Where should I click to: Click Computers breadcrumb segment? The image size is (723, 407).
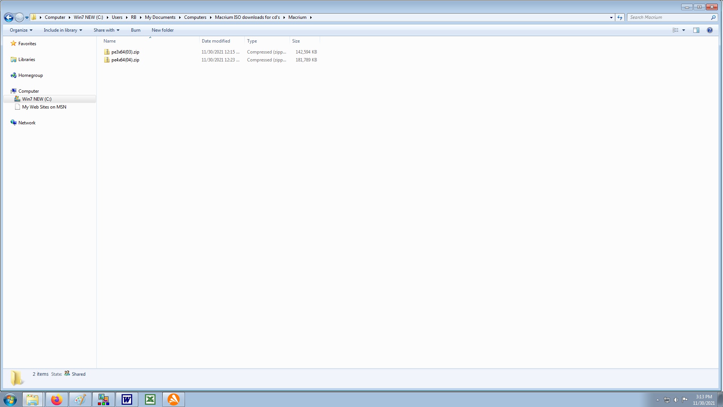click(195, 17)
